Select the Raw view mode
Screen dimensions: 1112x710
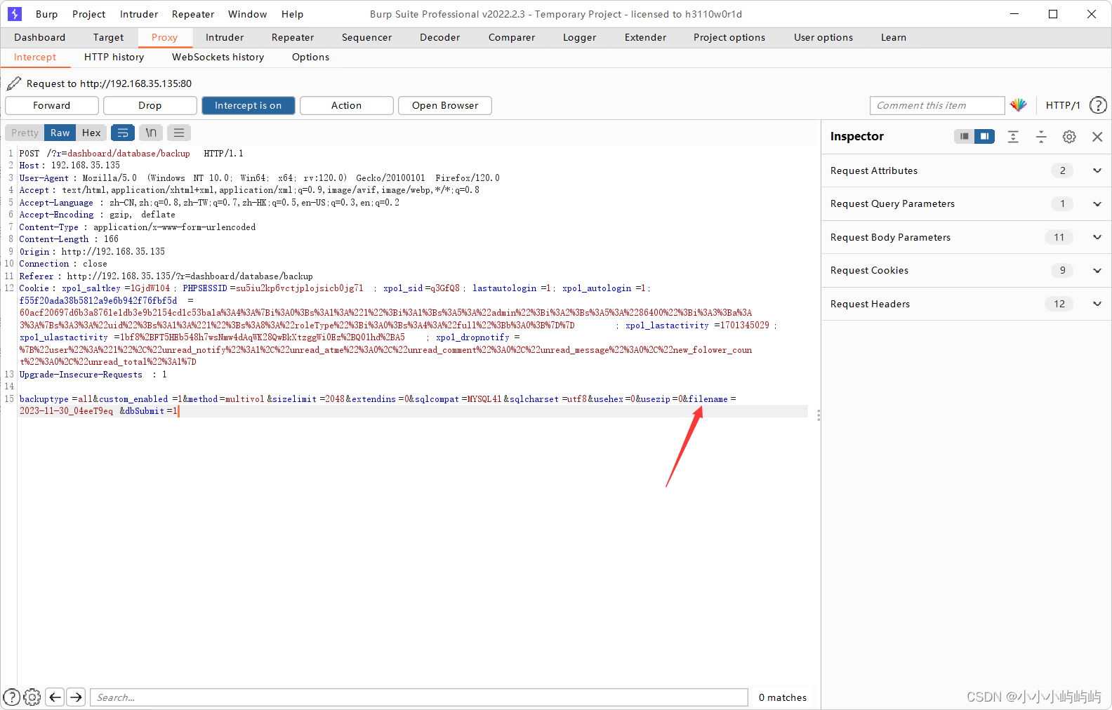click(60, 133)
